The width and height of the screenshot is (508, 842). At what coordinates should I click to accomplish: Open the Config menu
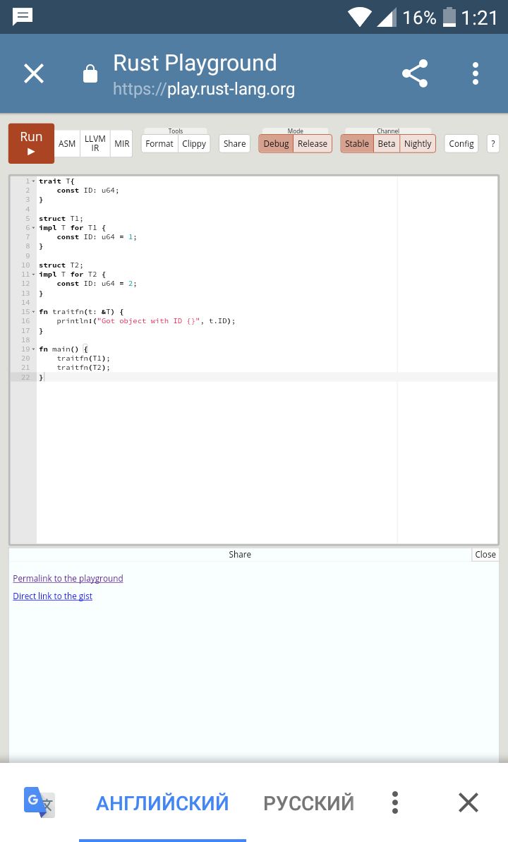pyautogui.click(x=461, y=143)
